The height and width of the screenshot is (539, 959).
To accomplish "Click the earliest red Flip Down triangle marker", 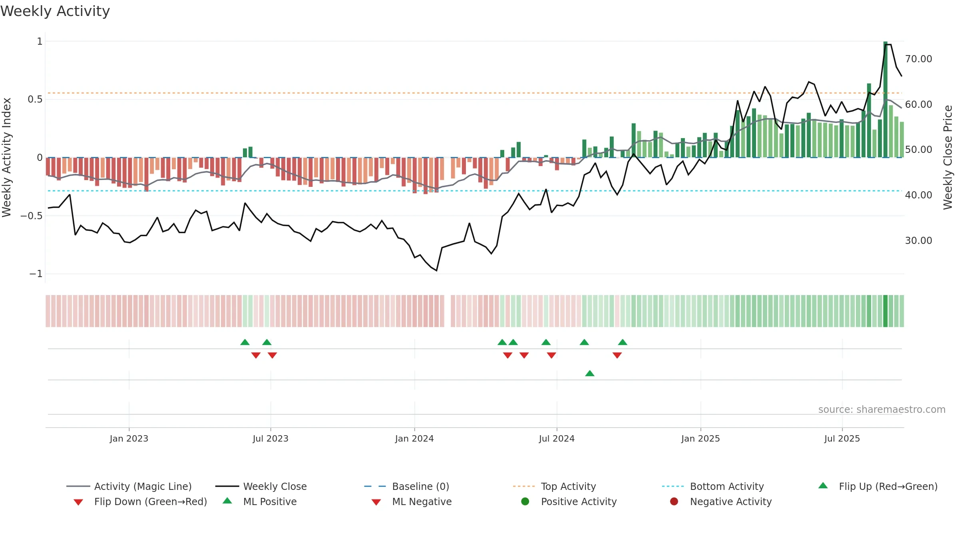I will (x=256, y=355).
